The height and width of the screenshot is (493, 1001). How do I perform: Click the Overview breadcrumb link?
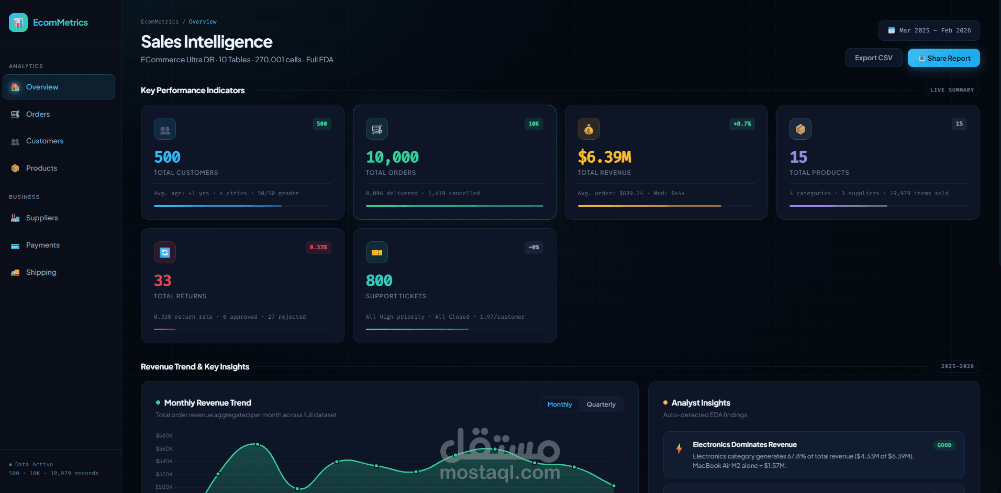click(x=203, y=21)
